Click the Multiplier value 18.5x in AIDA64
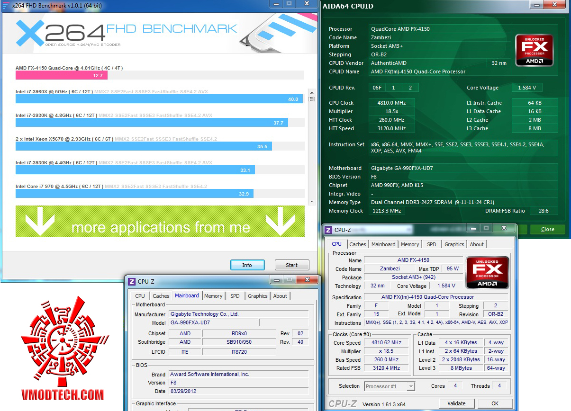 tap(392, 111)
